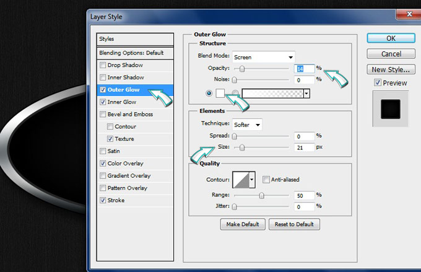Select the solid color radio button
This screenshot has width=421, height=272.
pos(208,93)
